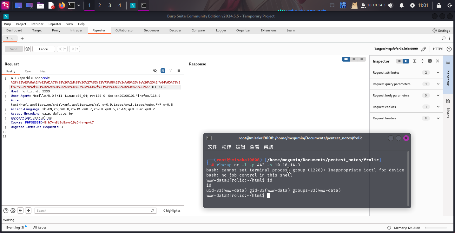
Task: Open the Burp menu
Action: [7, 24]
